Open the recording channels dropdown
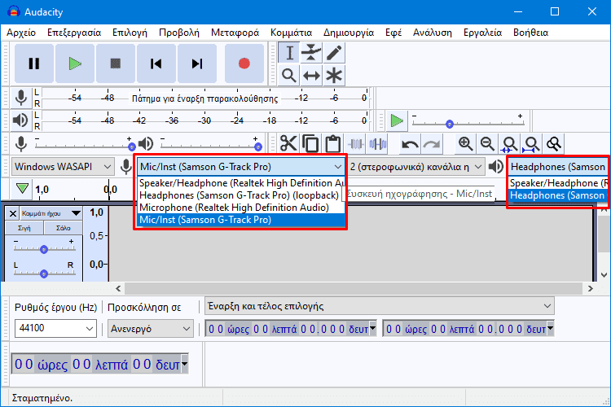This screenshot has width=611, height=407. point(415,167)
